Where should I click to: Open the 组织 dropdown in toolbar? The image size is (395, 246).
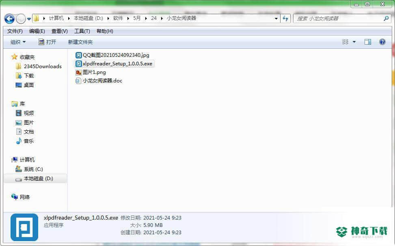click(x=18, y=42)
